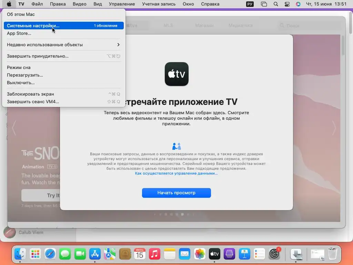Open Photos from the Dock

(200, 254)
